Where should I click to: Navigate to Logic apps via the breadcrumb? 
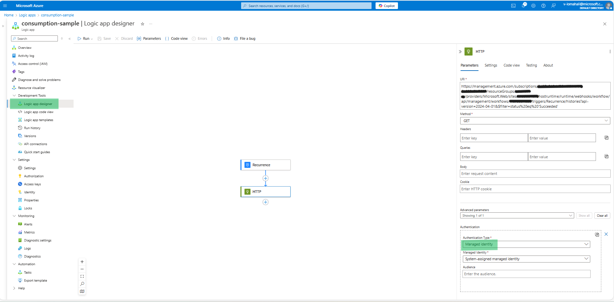[x=27, y=15]
